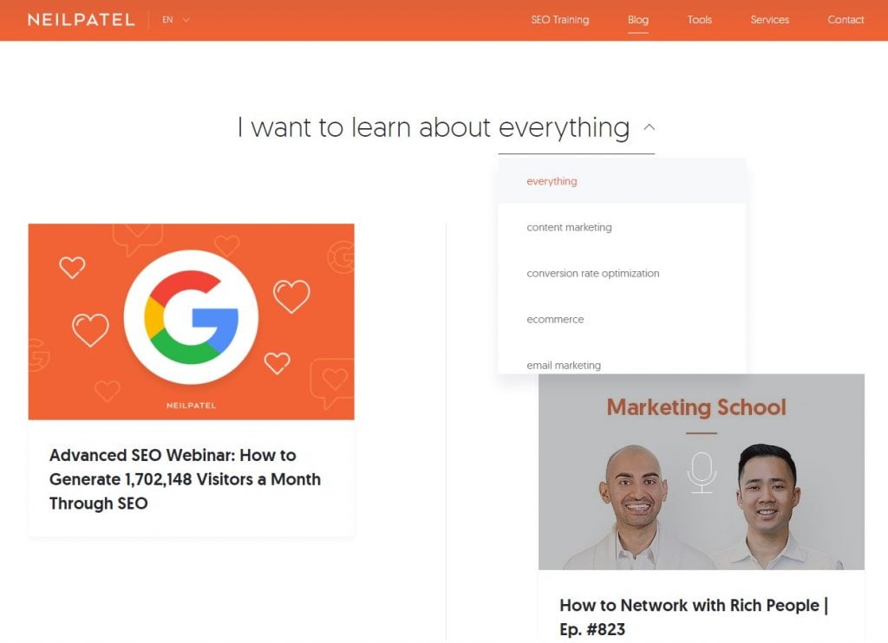The image size is (888, 643).
Task: Click the microphone icon on podcast image
Action: [x=701, y=472]
